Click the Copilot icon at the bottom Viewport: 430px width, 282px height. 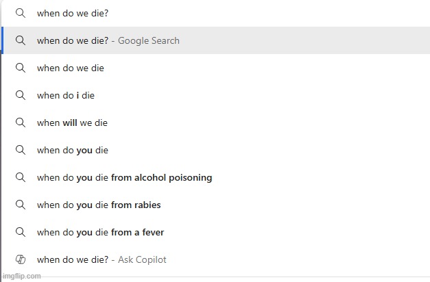pos(21,259)
